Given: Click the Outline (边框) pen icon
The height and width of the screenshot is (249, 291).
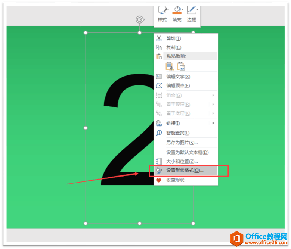Looking at the screenshot, I should tap(191, 10).
